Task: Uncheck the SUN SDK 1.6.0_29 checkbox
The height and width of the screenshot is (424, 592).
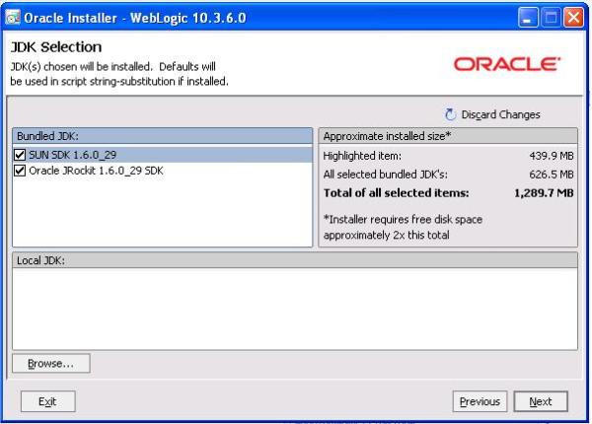Action: coord(21,155)
